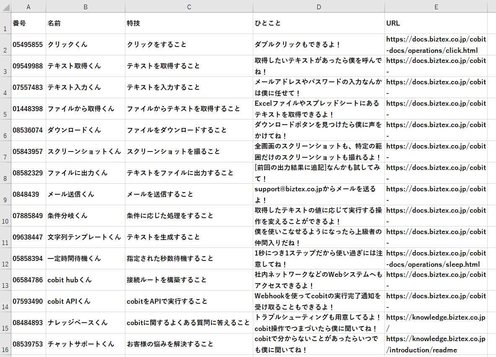Select the cell 接続ルートを構築すること

coord(189,280)
